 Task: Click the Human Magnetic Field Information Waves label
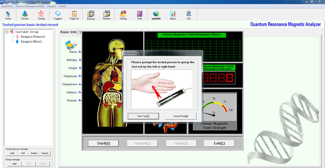(x=192, y=35)
